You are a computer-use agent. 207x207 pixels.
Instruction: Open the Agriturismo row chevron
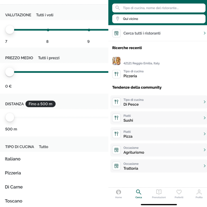click(x=205, y=150)
